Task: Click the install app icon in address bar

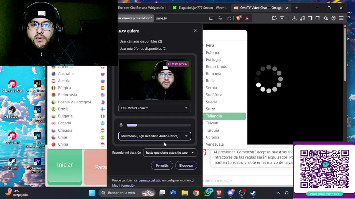Action: (211, 18)
